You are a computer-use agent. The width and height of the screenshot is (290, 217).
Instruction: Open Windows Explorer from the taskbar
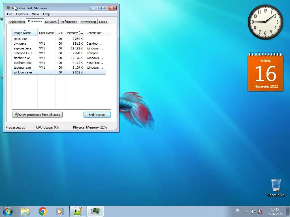click(25, 212)
